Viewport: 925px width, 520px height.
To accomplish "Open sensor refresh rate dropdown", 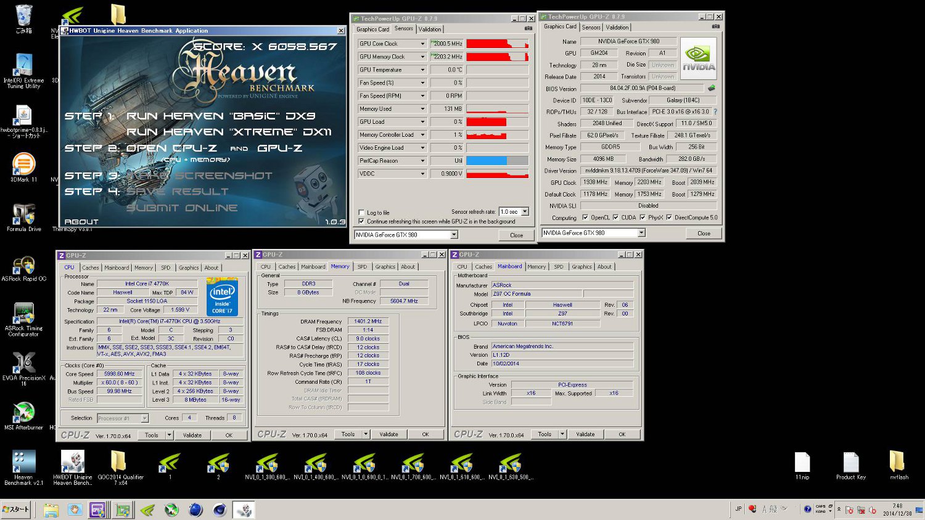I will [525, 211].
